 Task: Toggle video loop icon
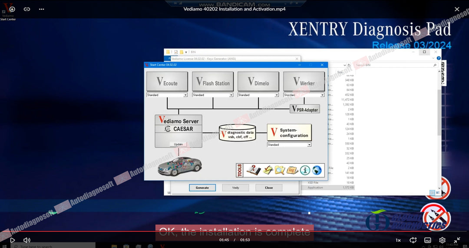(413, 240)
